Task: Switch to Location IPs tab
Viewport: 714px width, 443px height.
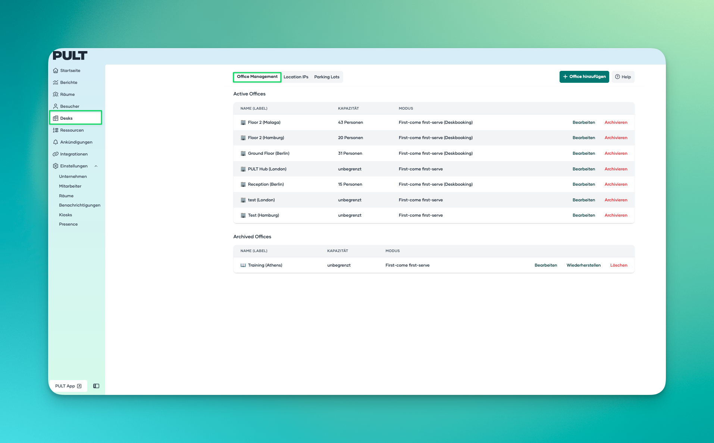Action: click(296, 77)
